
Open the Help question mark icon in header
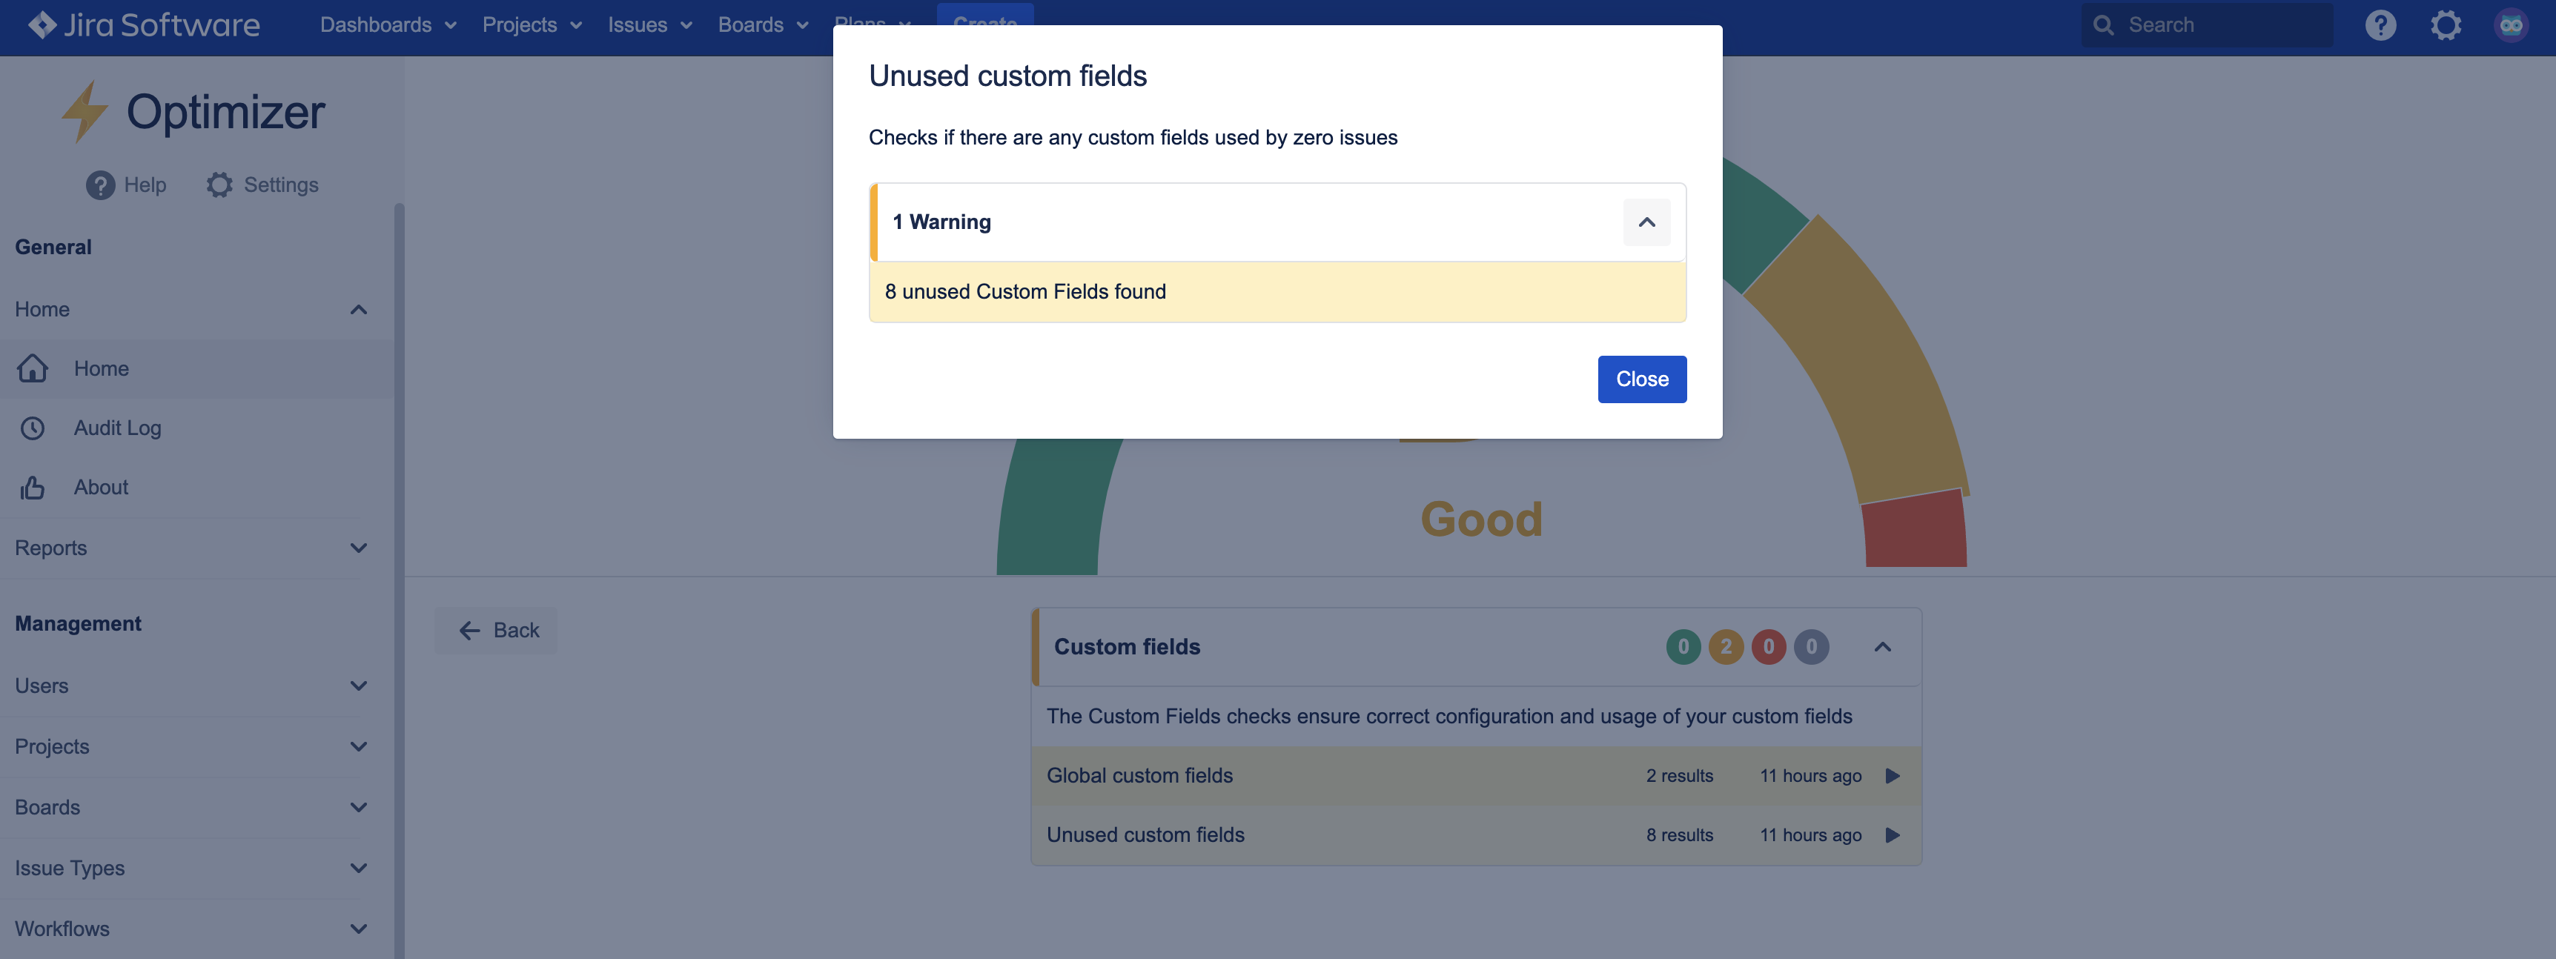pos(2380,24)
